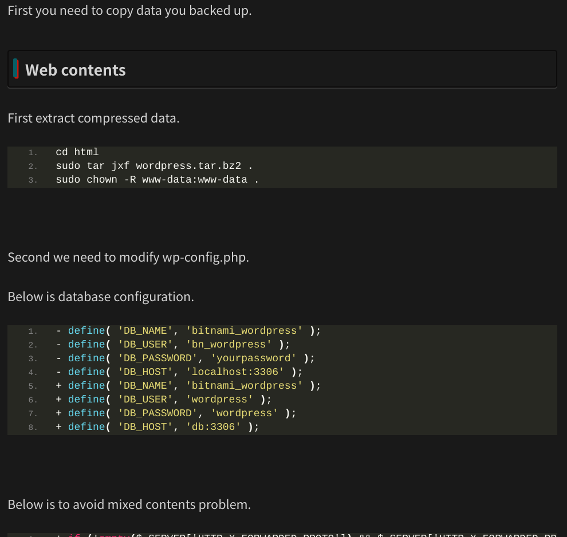Click removed line defining DB_NAME 'bitnami_wordpress'
This screenshot has width=567, height=537.
[188, 331]
